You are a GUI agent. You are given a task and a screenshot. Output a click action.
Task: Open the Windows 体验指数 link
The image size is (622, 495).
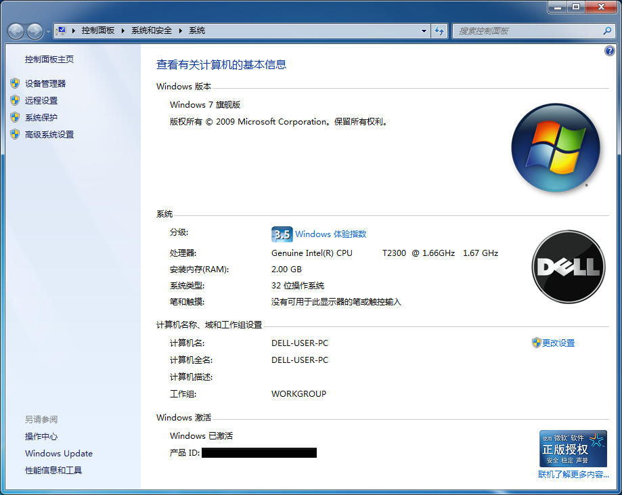330,234
